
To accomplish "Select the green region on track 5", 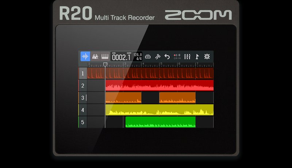I will click(161, 122).
